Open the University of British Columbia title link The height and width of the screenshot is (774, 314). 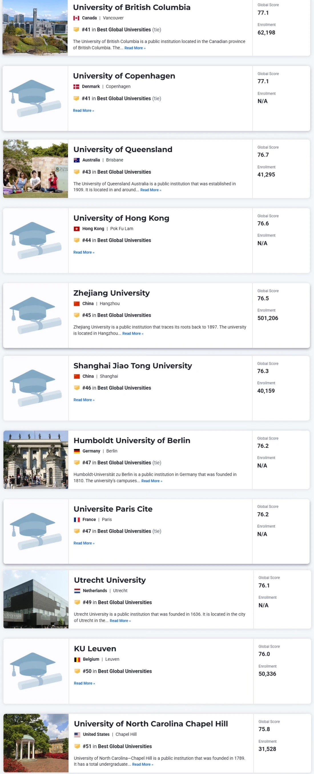132,7
